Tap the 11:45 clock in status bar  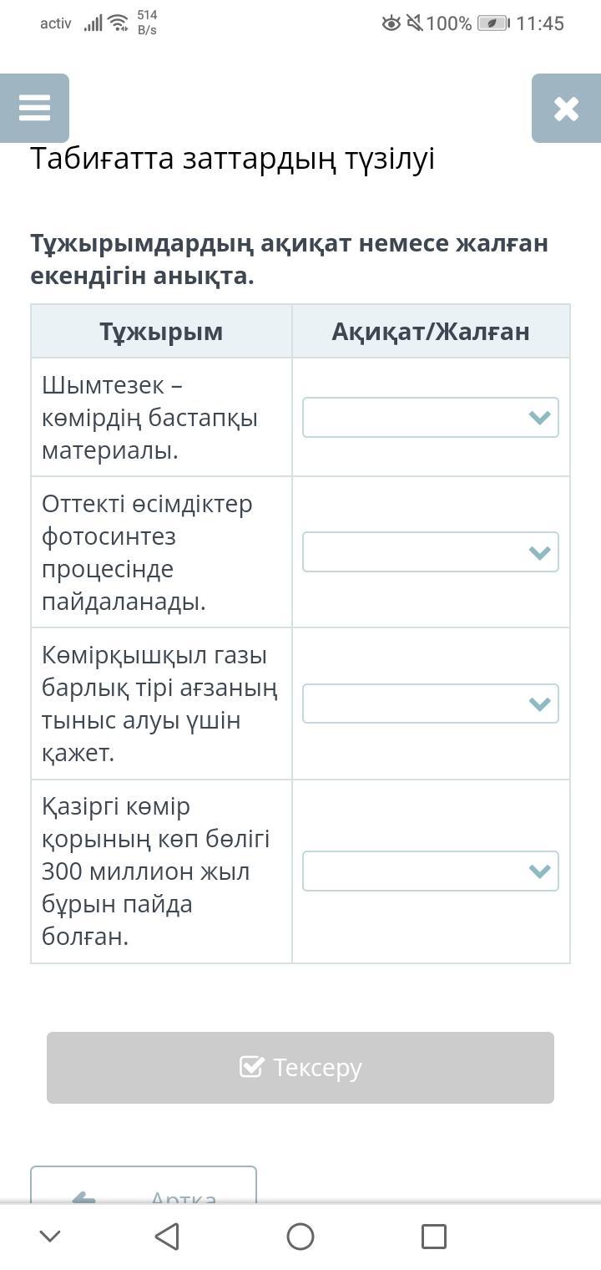click(540, 23)
